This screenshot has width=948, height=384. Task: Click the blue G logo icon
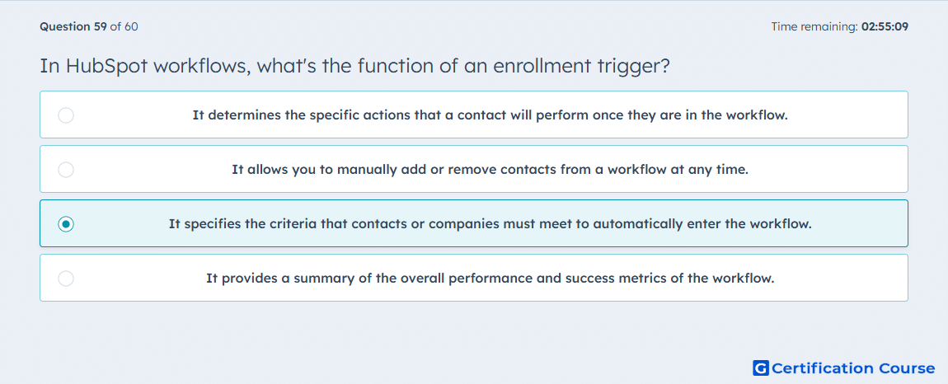tap(761, 368)
